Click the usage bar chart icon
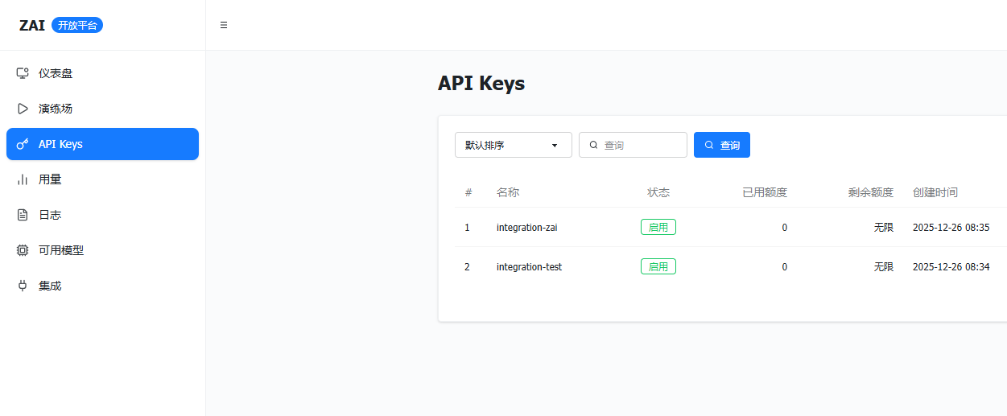This screenshot has height=416, width=1007. pos(23,179)
